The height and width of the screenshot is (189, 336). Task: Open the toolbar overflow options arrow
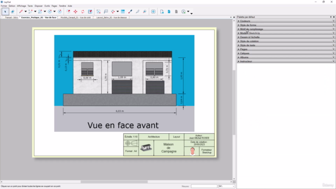pos(192,14)
